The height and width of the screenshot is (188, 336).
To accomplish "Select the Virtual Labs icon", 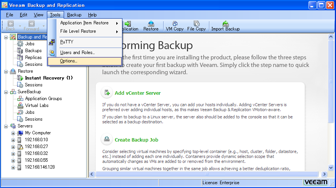I will (20, 105).
